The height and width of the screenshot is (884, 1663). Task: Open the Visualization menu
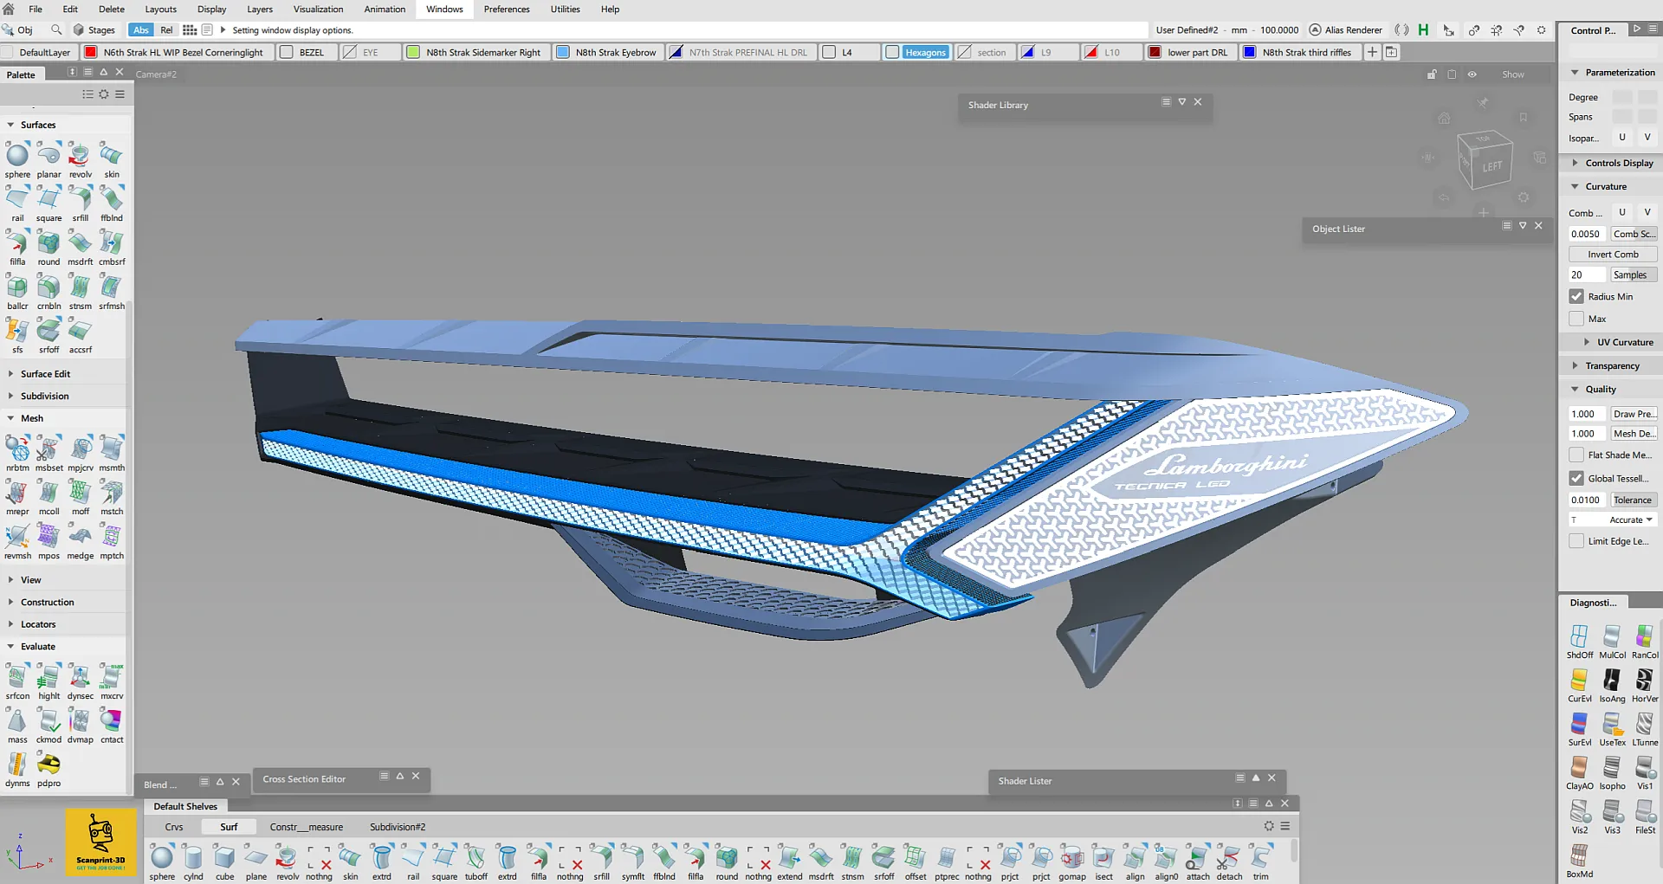tap(318, 10)
